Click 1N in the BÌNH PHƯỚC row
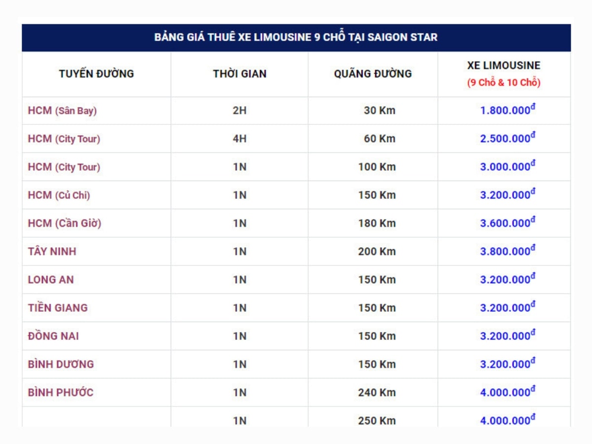 [x=240, y=392]
